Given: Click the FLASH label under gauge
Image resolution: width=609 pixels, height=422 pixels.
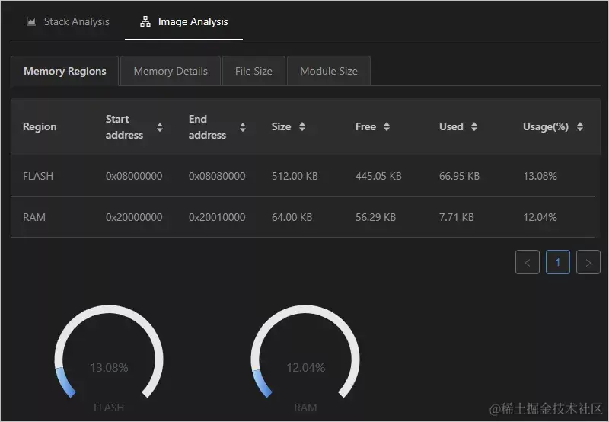Looking at the screenshot, I should click(109, 408).
